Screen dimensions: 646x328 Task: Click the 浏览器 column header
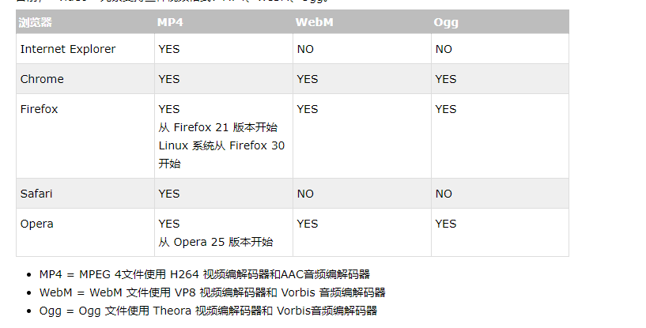tap(36, 22)
